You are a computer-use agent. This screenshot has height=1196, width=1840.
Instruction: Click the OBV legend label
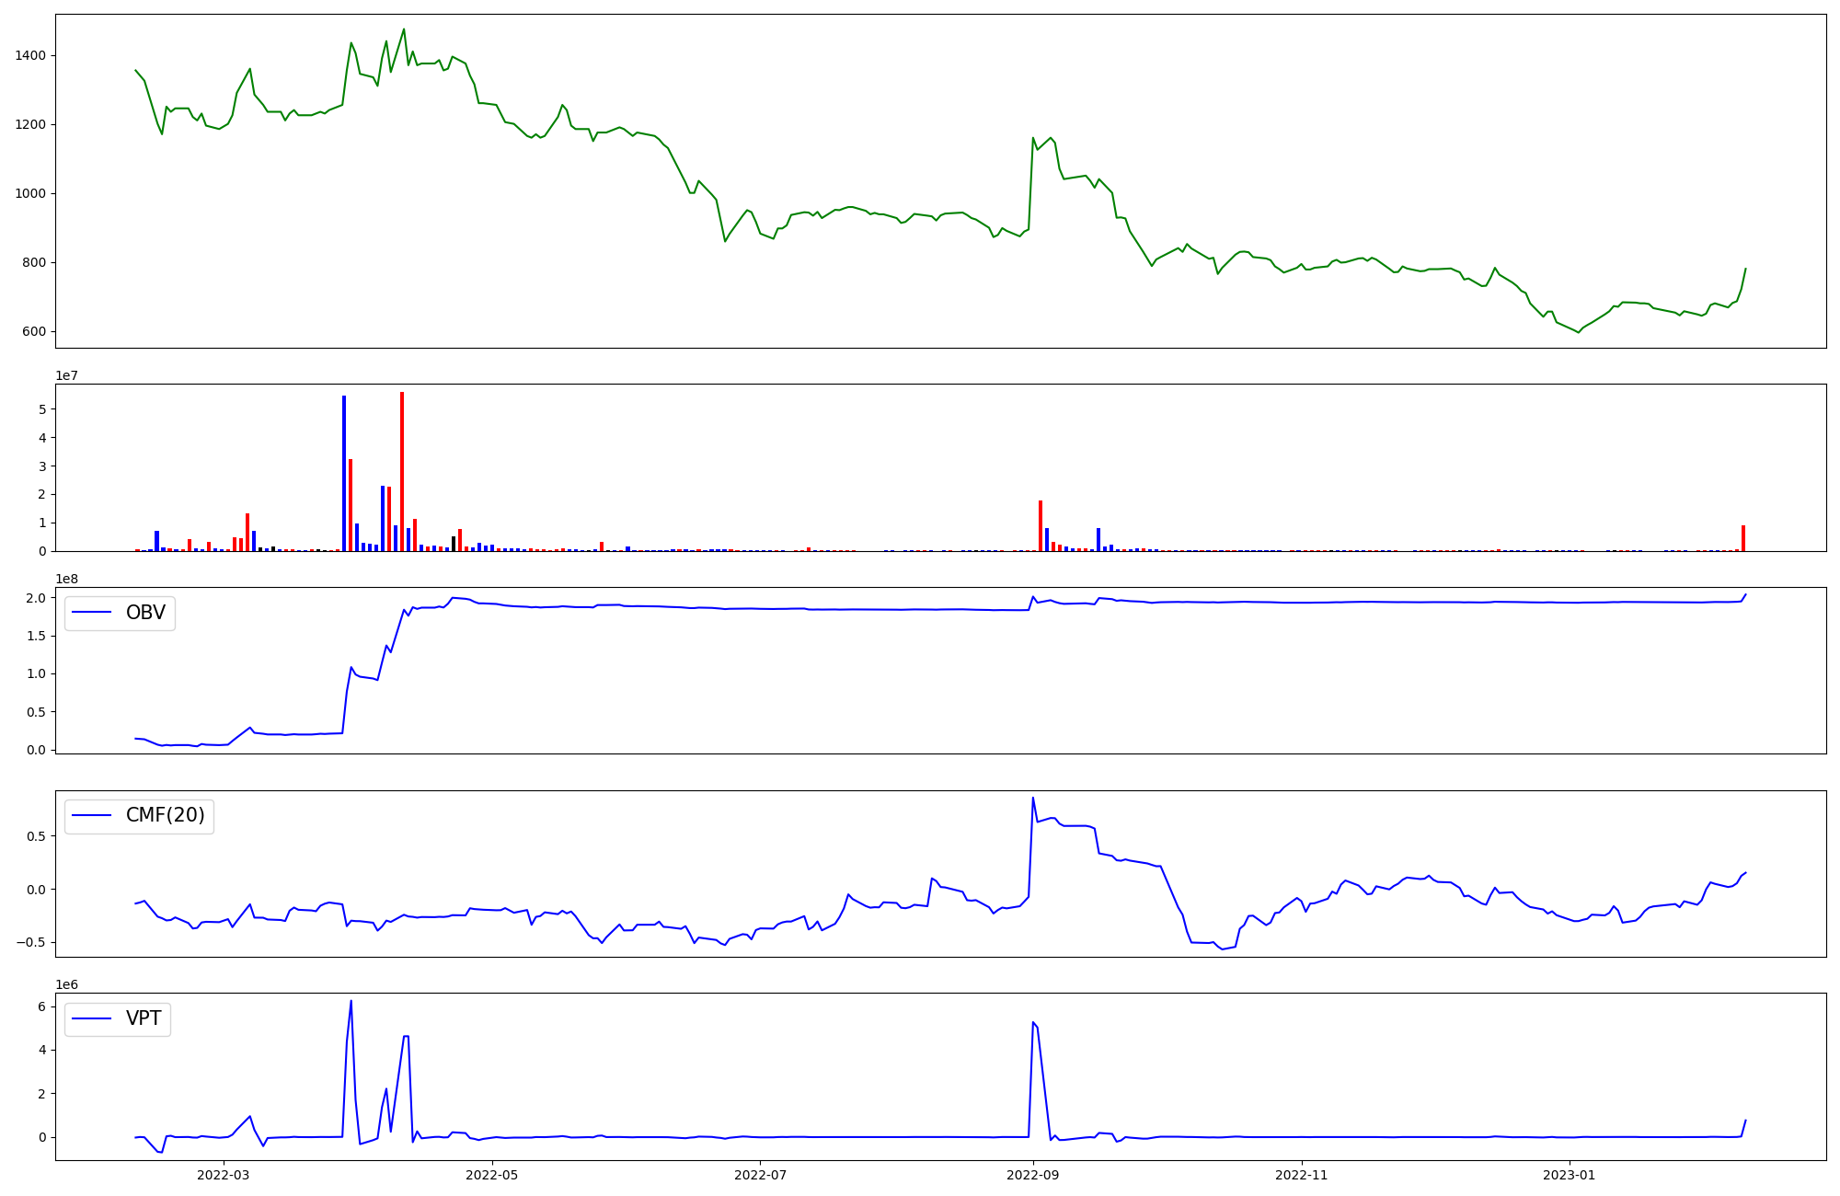point(145,613)
